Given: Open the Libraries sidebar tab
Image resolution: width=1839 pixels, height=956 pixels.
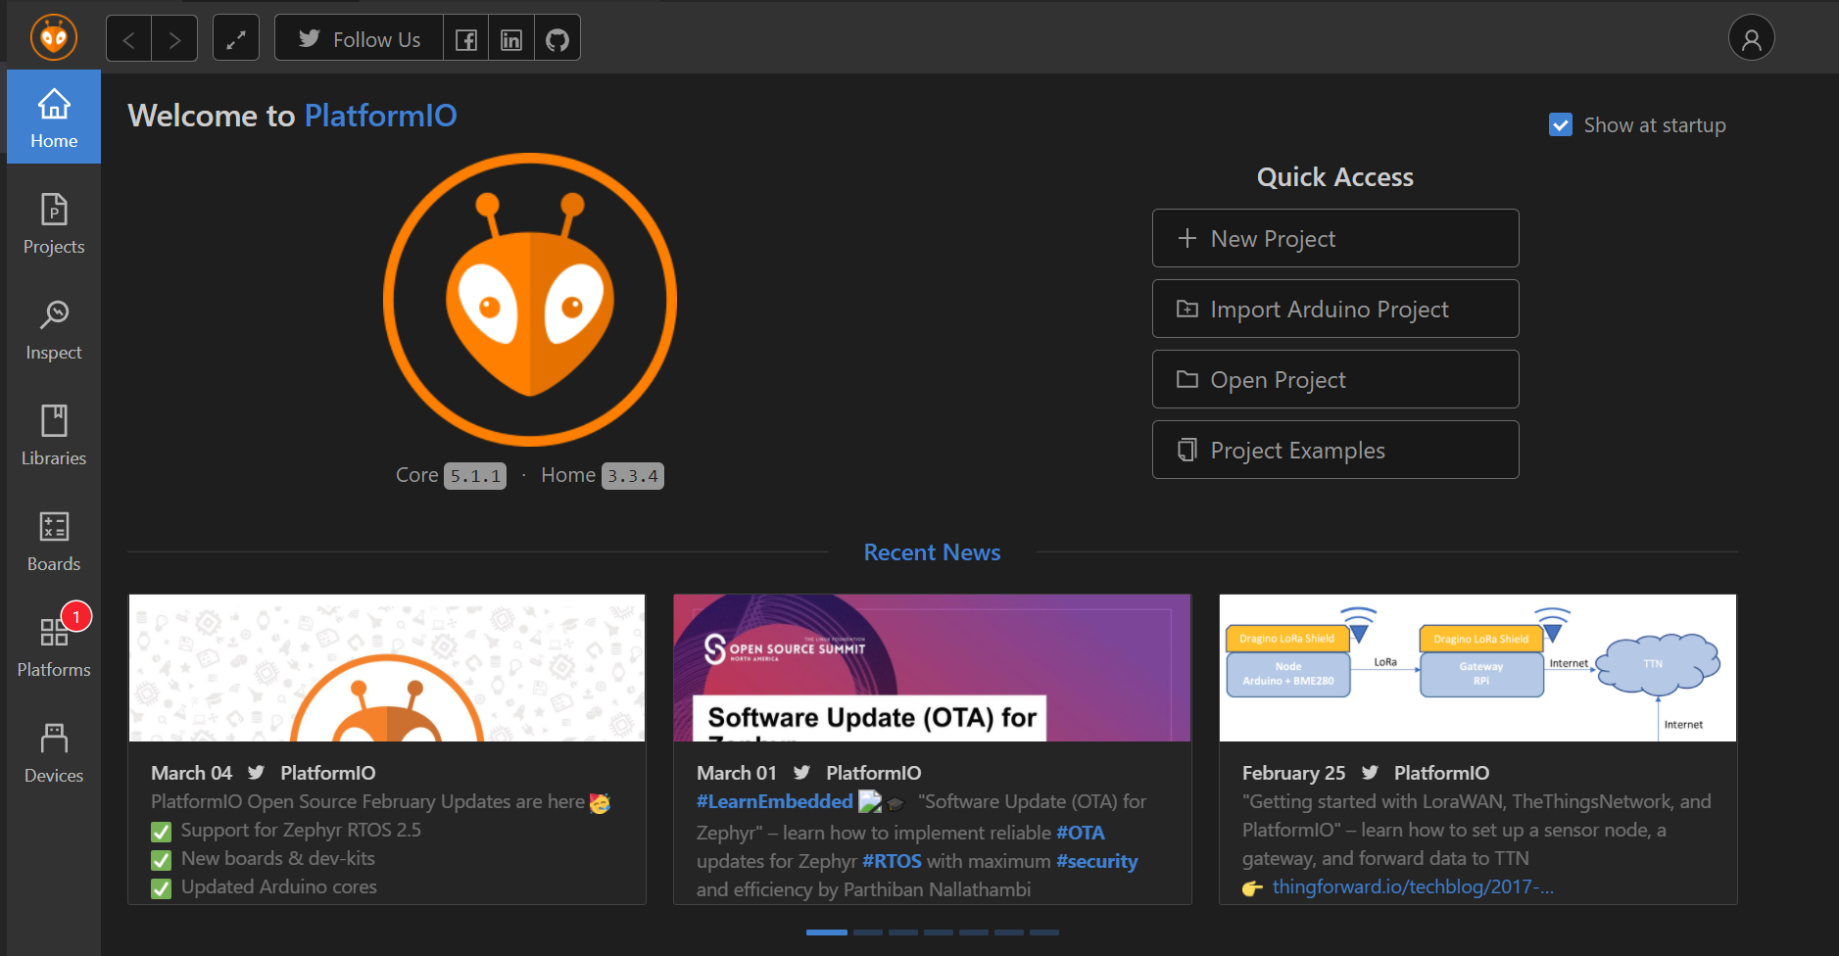Looking at the screenshot, I should [54, 436].
